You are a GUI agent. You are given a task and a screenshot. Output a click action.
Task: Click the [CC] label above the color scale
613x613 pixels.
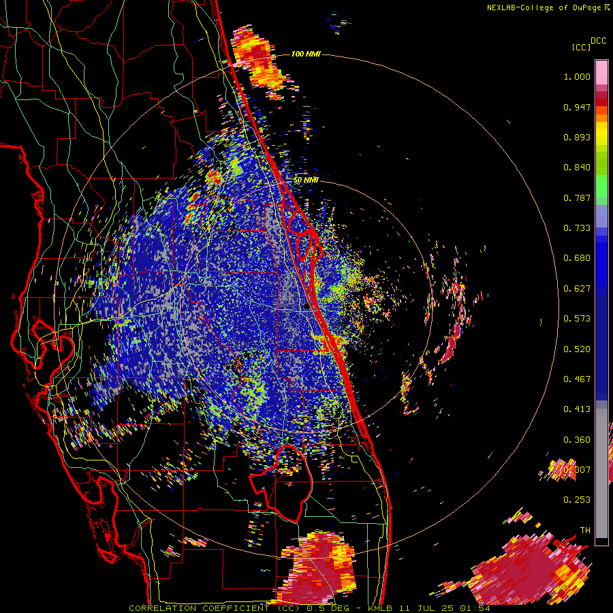(x=582, y=47)
